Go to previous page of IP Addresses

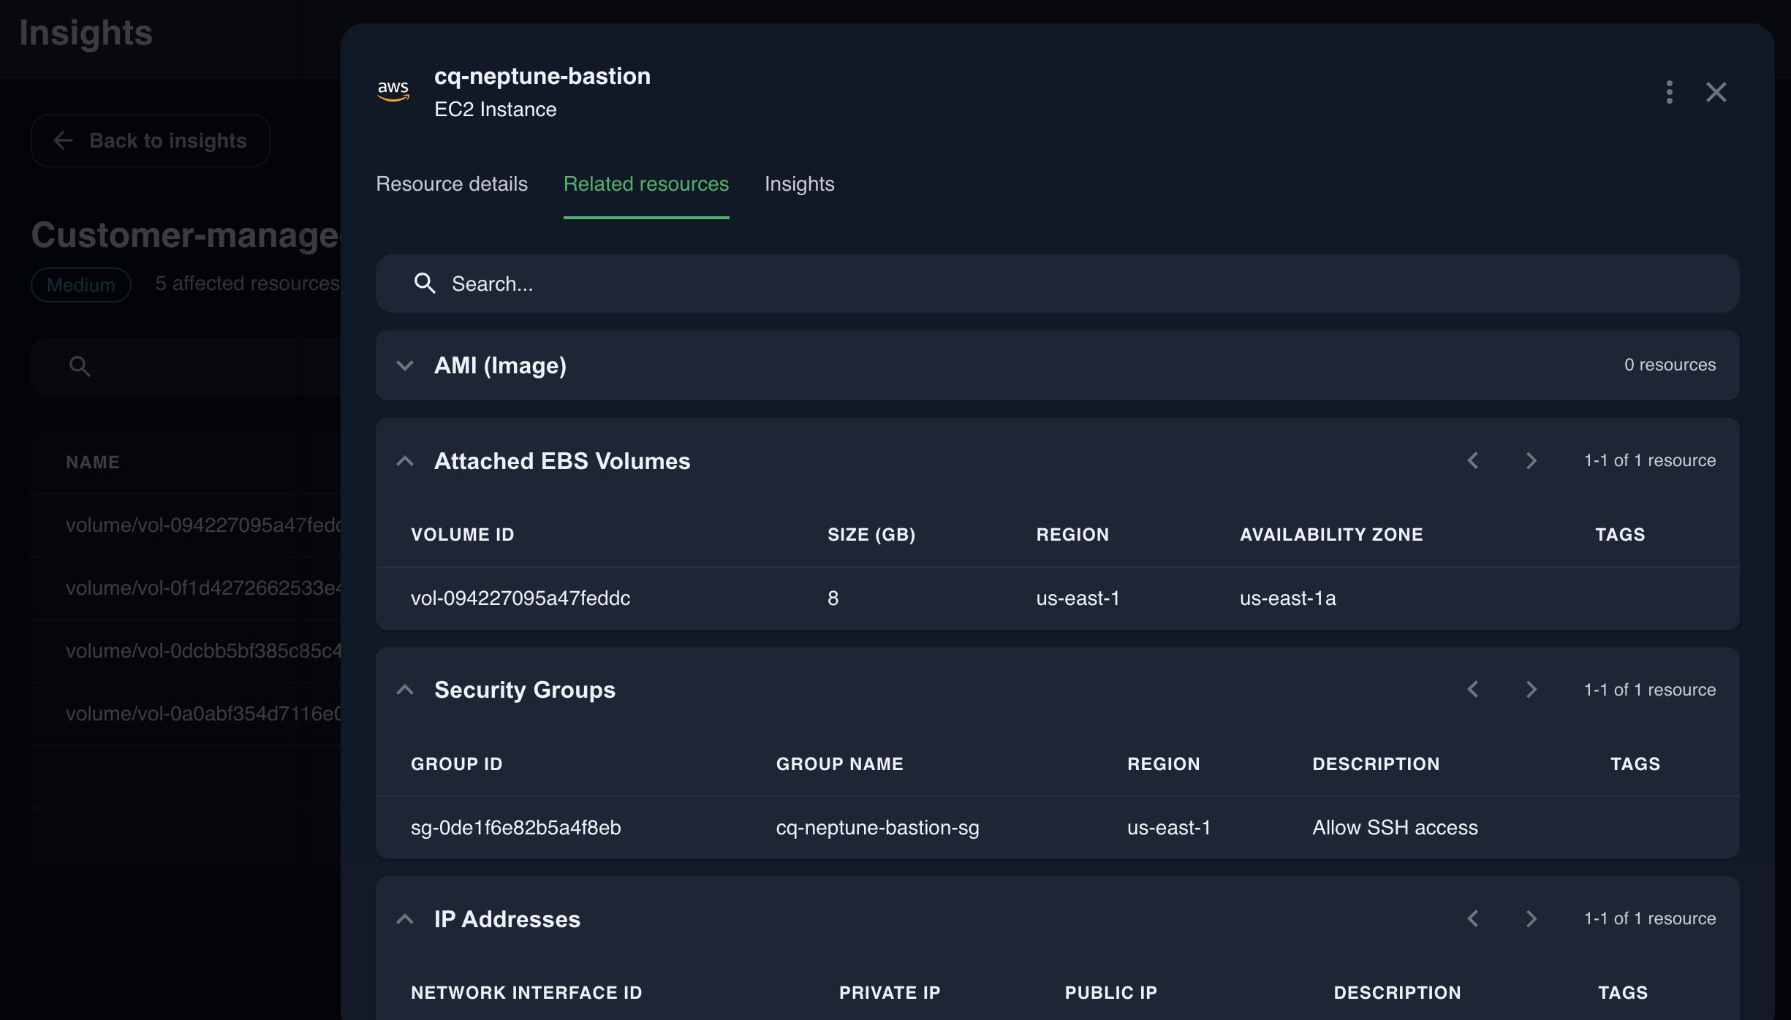1473,918
